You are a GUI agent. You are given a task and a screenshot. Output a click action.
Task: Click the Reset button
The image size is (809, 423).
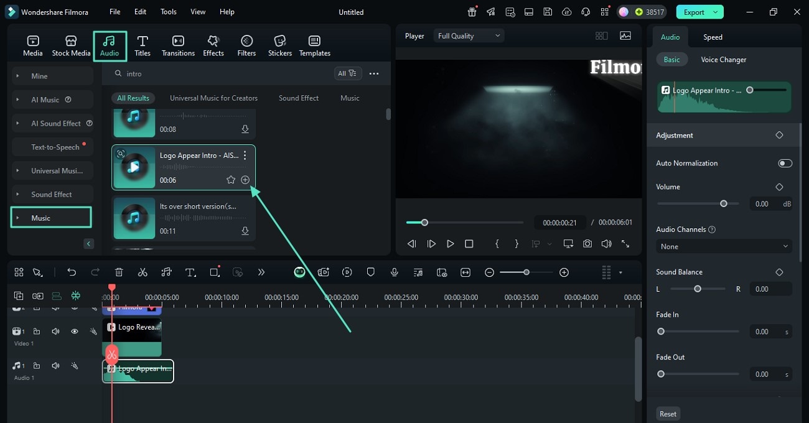pos(668,414)
